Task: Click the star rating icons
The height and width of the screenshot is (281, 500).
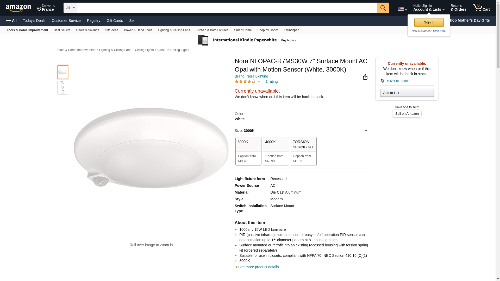Action: pos(245,81)
